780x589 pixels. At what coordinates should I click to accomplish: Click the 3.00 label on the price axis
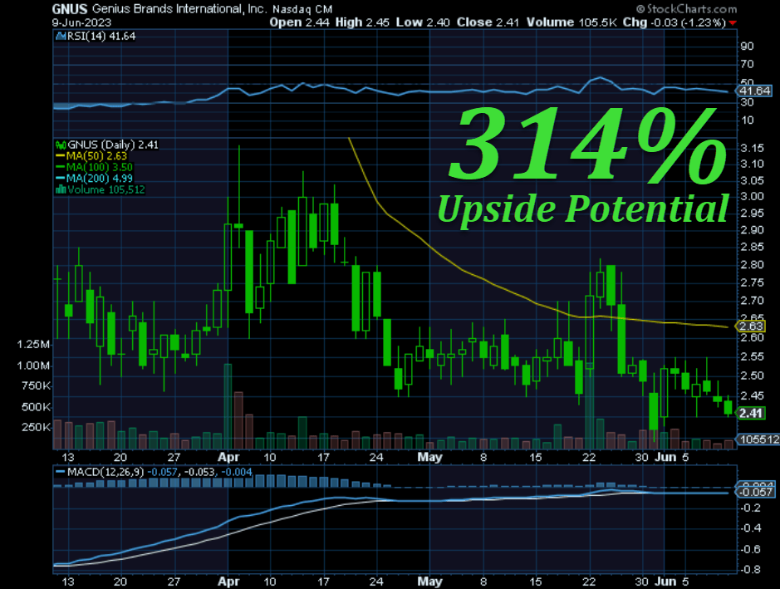click(x=752, y=196)
